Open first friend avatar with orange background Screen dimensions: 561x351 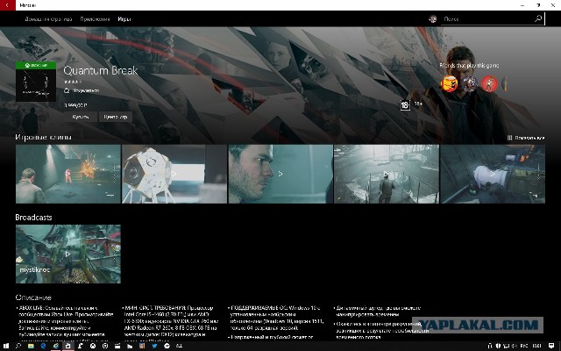point(450,84)
